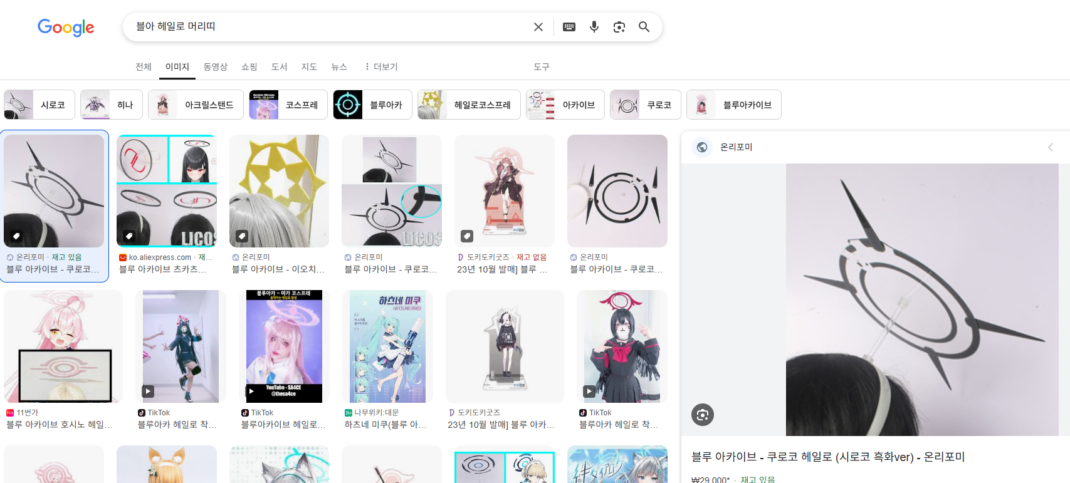This screenshot has width=1070, height=483.
Task: Switch to the 전체 tab
Action: tap(144, 67)
